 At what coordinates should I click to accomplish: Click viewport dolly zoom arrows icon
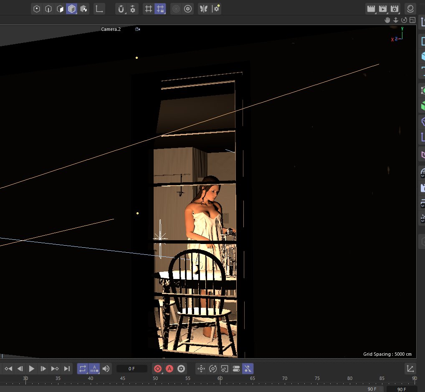(396, 20)
